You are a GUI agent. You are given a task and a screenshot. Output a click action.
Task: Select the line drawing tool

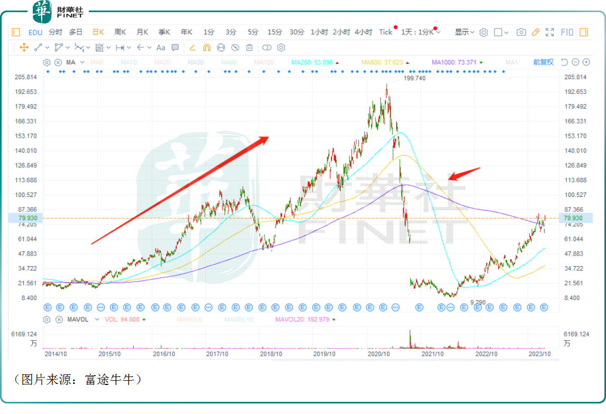38,48
